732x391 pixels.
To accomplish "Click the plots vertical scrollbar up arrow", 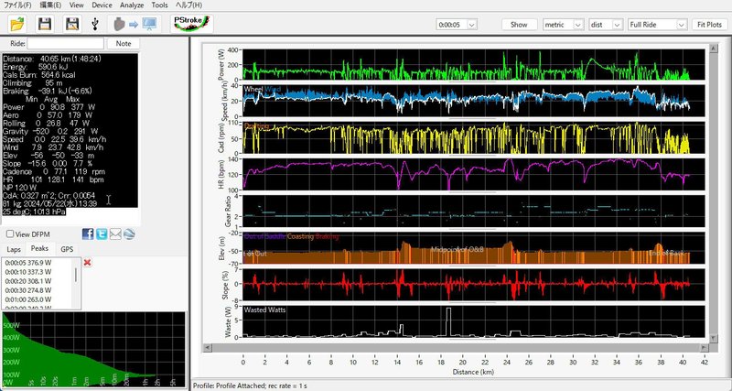I will 713,49.
